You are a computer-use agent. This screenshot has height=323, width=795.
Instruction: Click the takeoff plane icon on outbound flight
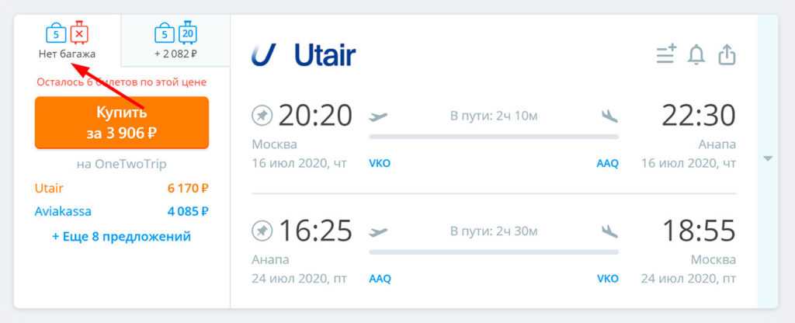[x=379, y=116]
